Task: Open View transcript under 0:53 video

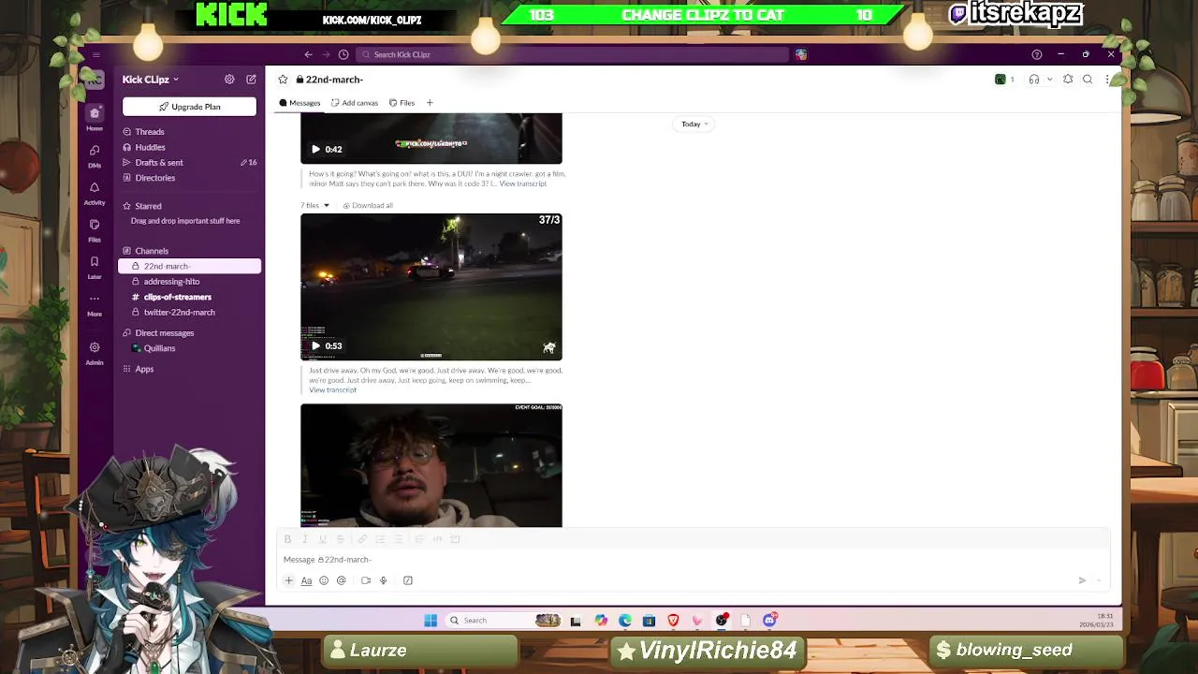Action: click(332, 389)
